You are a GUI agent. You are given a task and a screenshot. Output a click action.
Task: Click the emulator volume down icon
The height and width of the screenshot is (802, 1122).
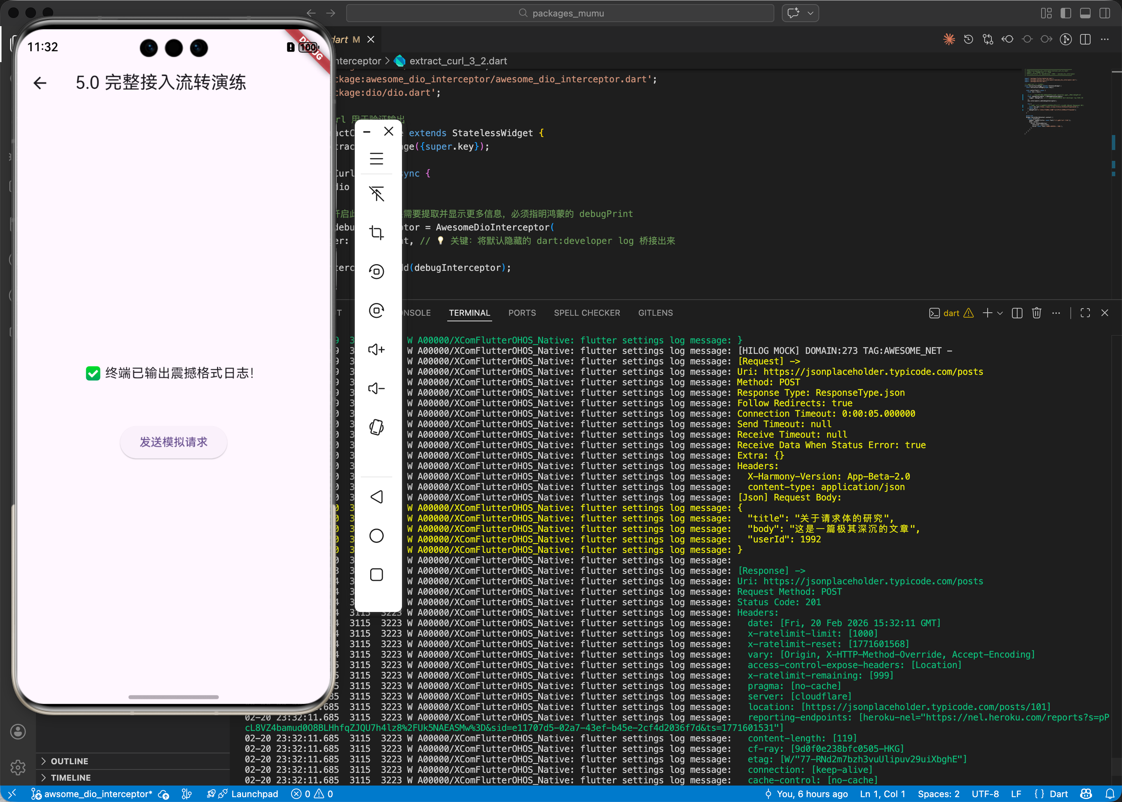(x=376, y=389)
